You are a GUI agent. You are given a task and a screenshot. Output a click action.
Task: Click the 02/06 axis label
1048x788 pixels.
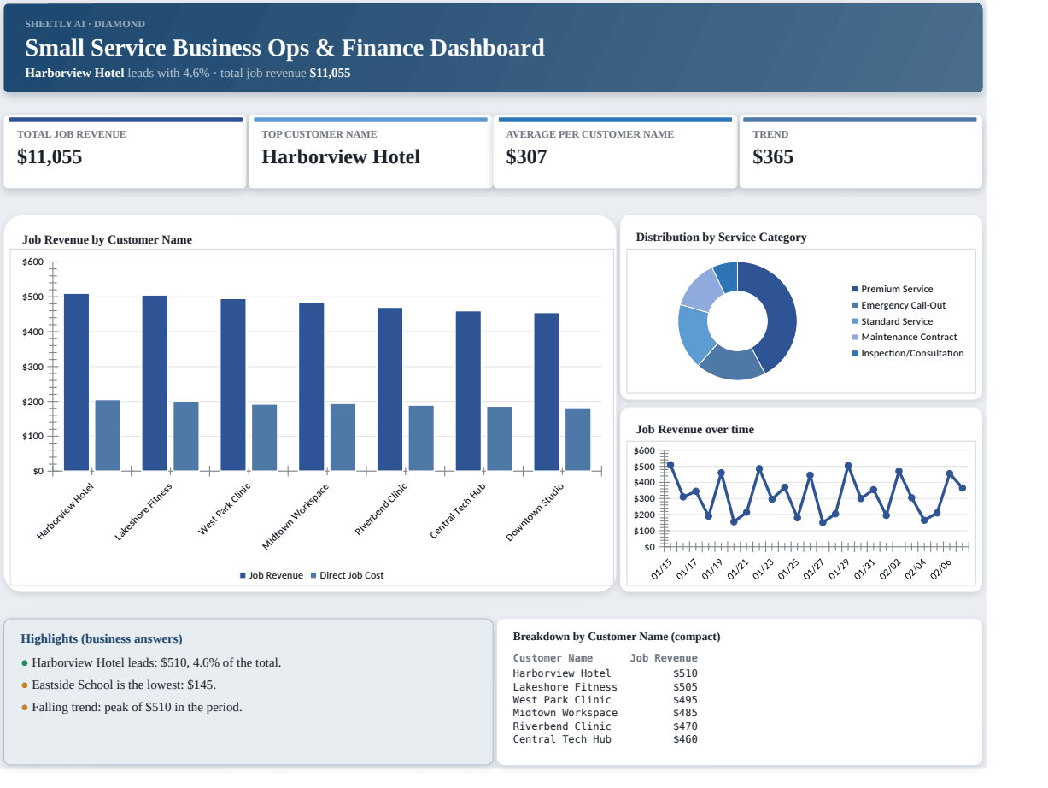(x=940, y=568)
